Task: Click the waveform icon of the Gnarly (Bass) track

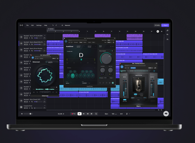Action: coord(21,44)
